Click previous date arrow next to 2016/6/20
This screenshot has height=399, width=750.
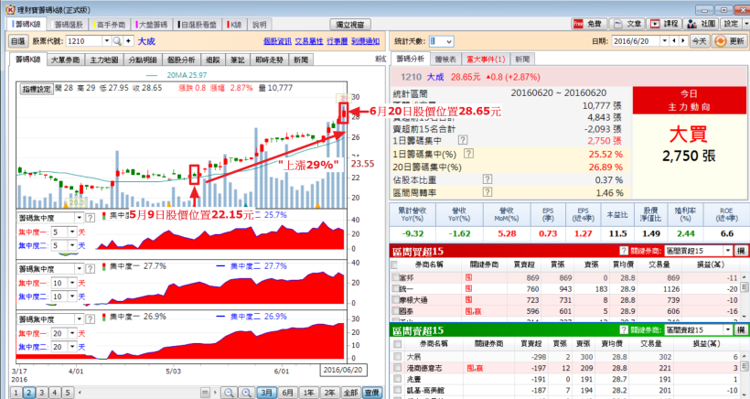pos(674,41)
